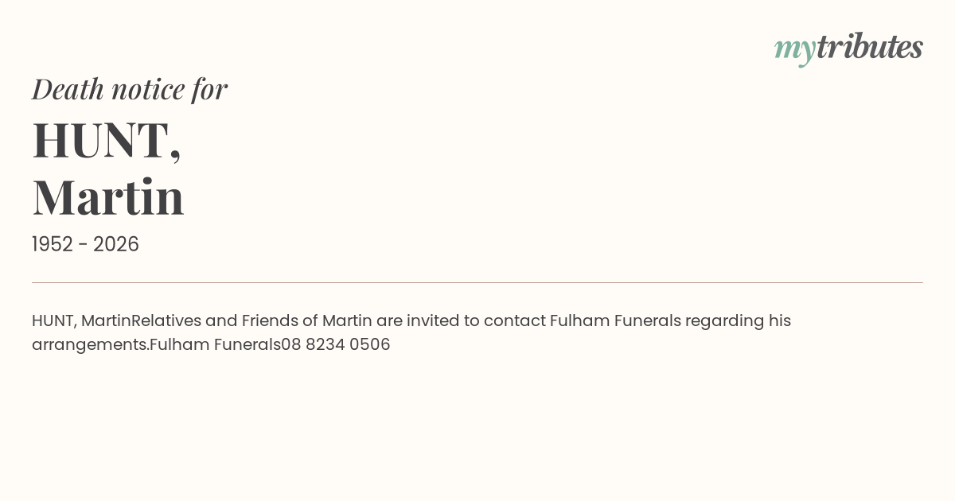Screen dimensions: 955x501
Task: Click the words "regarding his"
Action: click(x=738, y=321)
